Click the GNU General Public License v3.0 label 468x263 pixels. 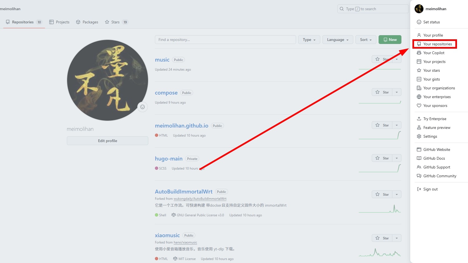[198, 215]
